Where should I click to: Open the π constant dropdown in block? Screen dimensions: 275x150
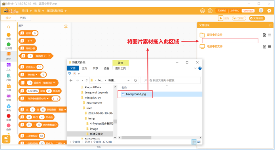[x=30, y=41]
